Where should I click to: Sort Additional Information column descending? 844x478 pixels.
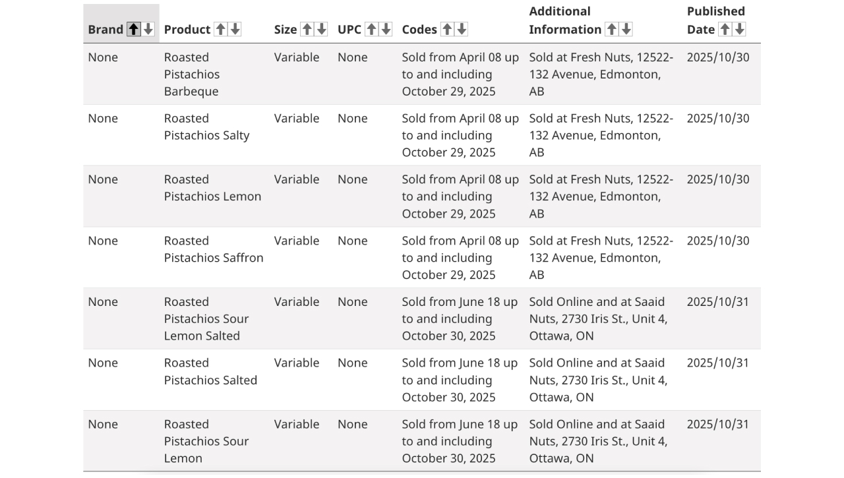626,29
